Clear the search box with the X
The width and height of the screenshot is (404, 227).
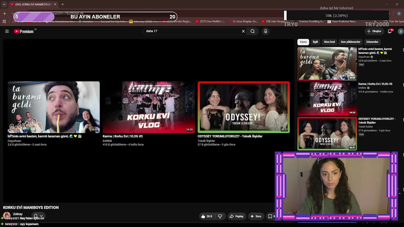click(x=243, y=31)
